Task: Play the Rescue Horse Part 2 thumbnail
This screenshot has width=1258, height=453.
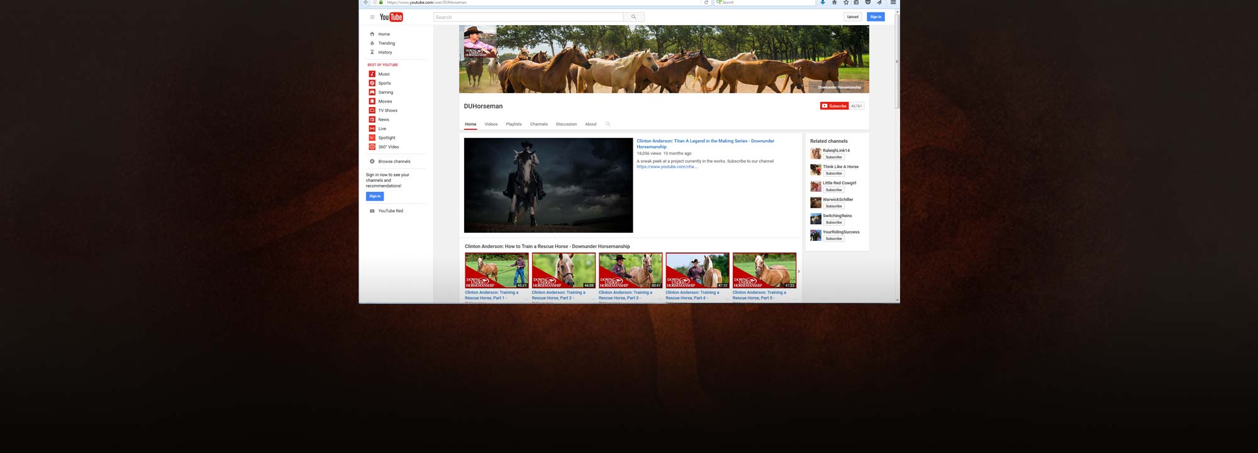Action: point(564,271)
